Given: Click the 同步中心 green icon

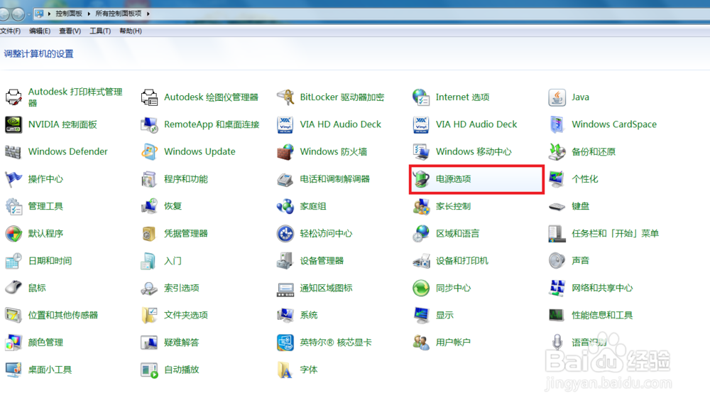Looking at the screenshot, I should point(421,288).
